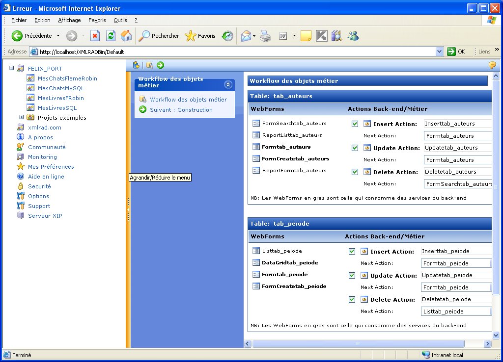Click the Suivant : Construction link
Viewport: 503px width, 362px height.
181,110
